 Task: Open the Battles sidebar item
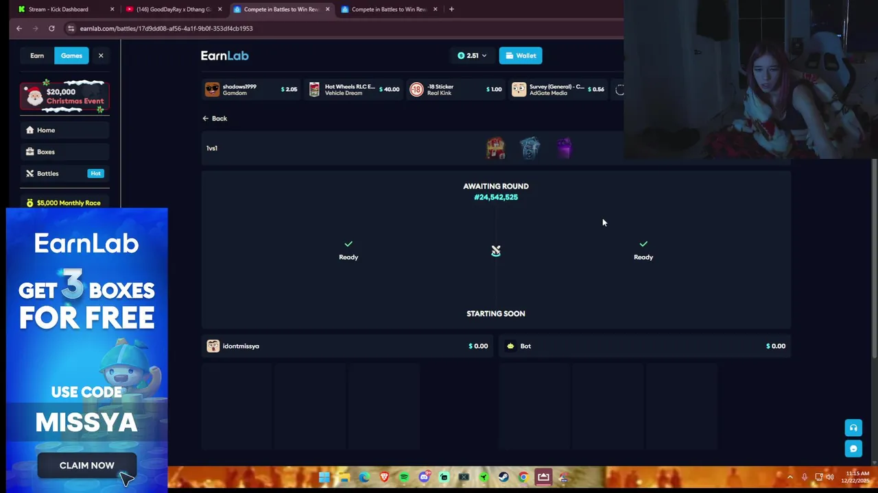tap(64, 173)
